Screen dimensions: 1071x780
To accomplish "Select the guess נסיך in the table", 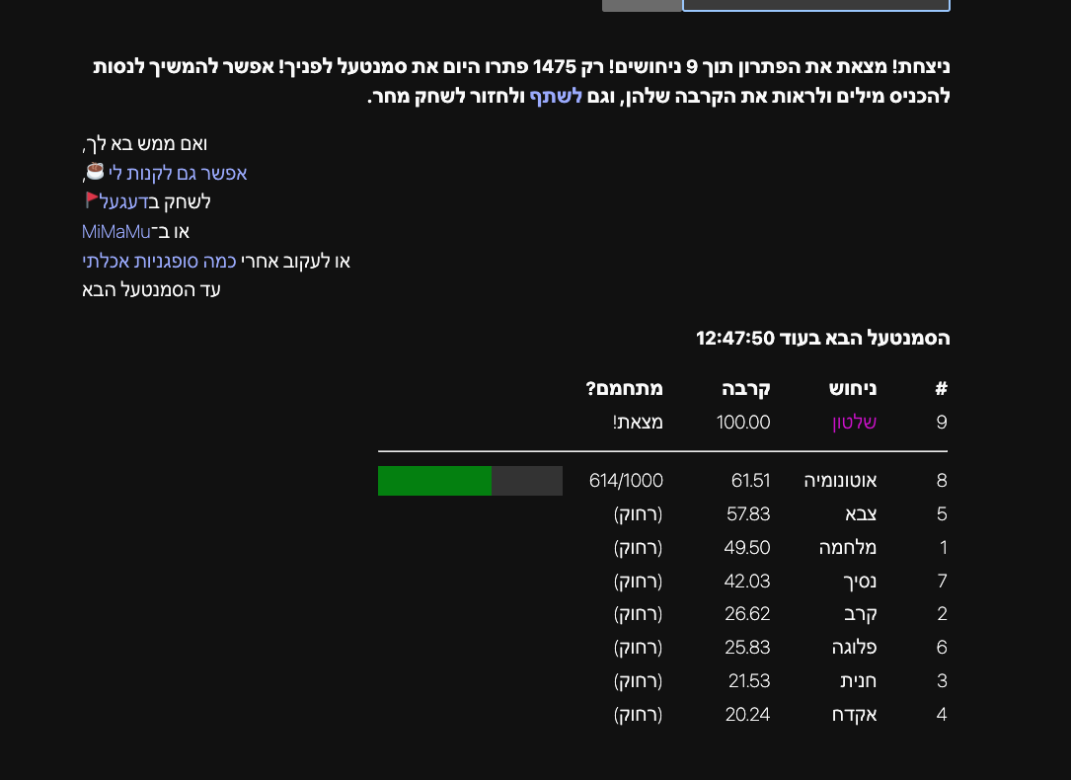I will (x=858, y=581).
